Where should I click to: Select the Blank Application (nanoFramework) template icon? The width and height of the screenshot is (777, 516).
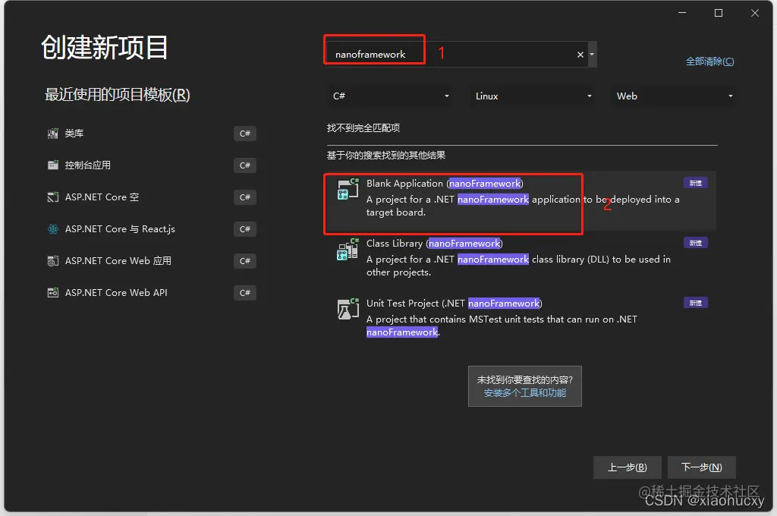[x=347, y=188]
